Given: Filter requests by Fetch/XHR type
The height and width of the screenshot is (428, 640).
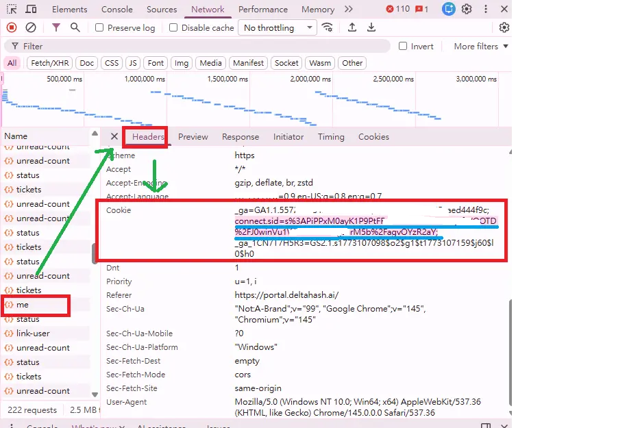Looking at the screenshot, I should tap(49, 63).
